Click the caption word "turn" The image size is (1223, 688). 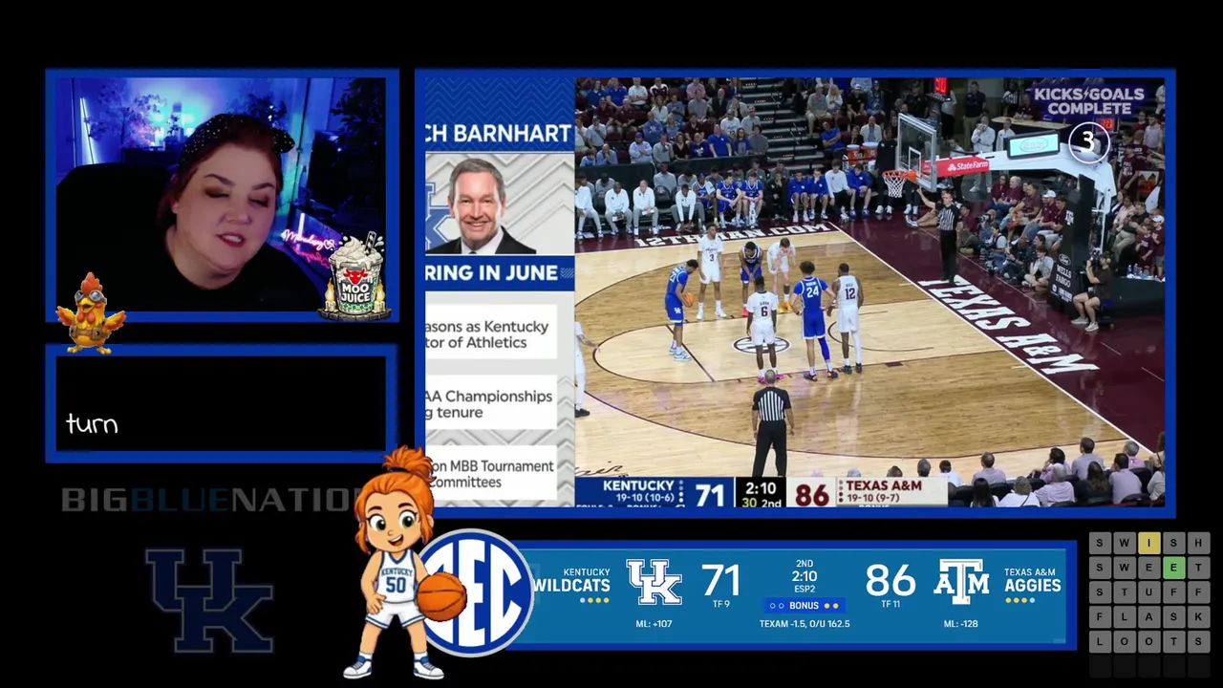(92, 424)
